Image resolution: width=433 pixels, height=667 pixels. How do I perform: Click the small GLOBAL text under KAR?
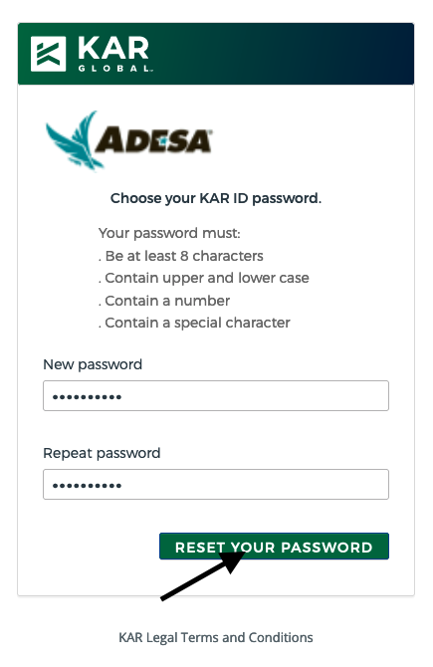(114, 69)
